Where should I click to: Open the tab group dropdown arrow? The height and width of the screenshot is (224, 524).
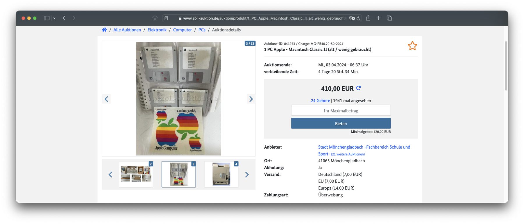click(54, 18)
